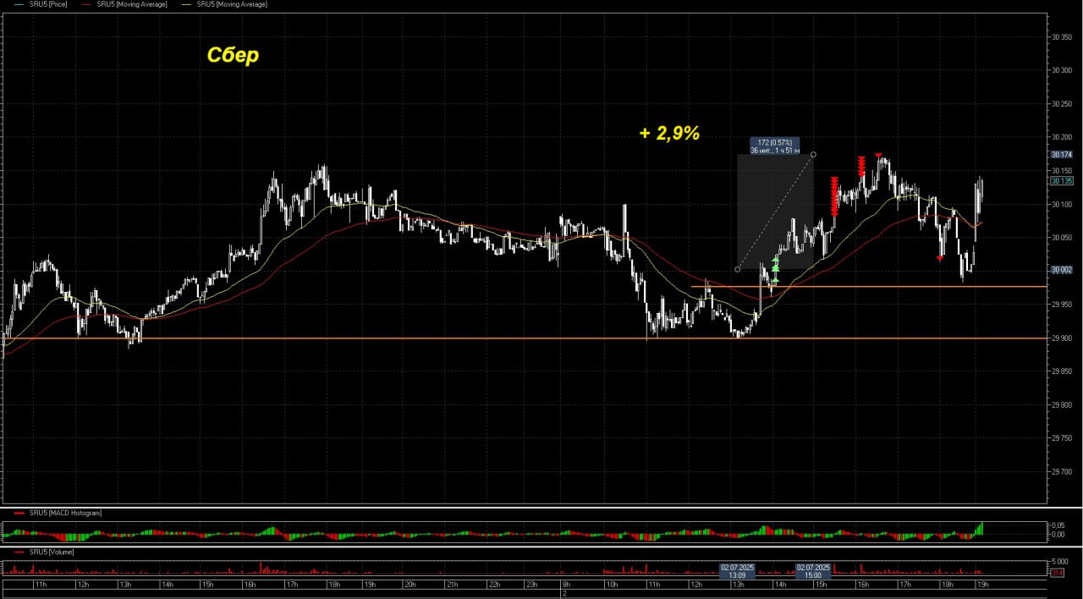Click the single red arrow at the chart peak
The width and height of the screenshot is (1083, 599).
click(x=879, y=156)
